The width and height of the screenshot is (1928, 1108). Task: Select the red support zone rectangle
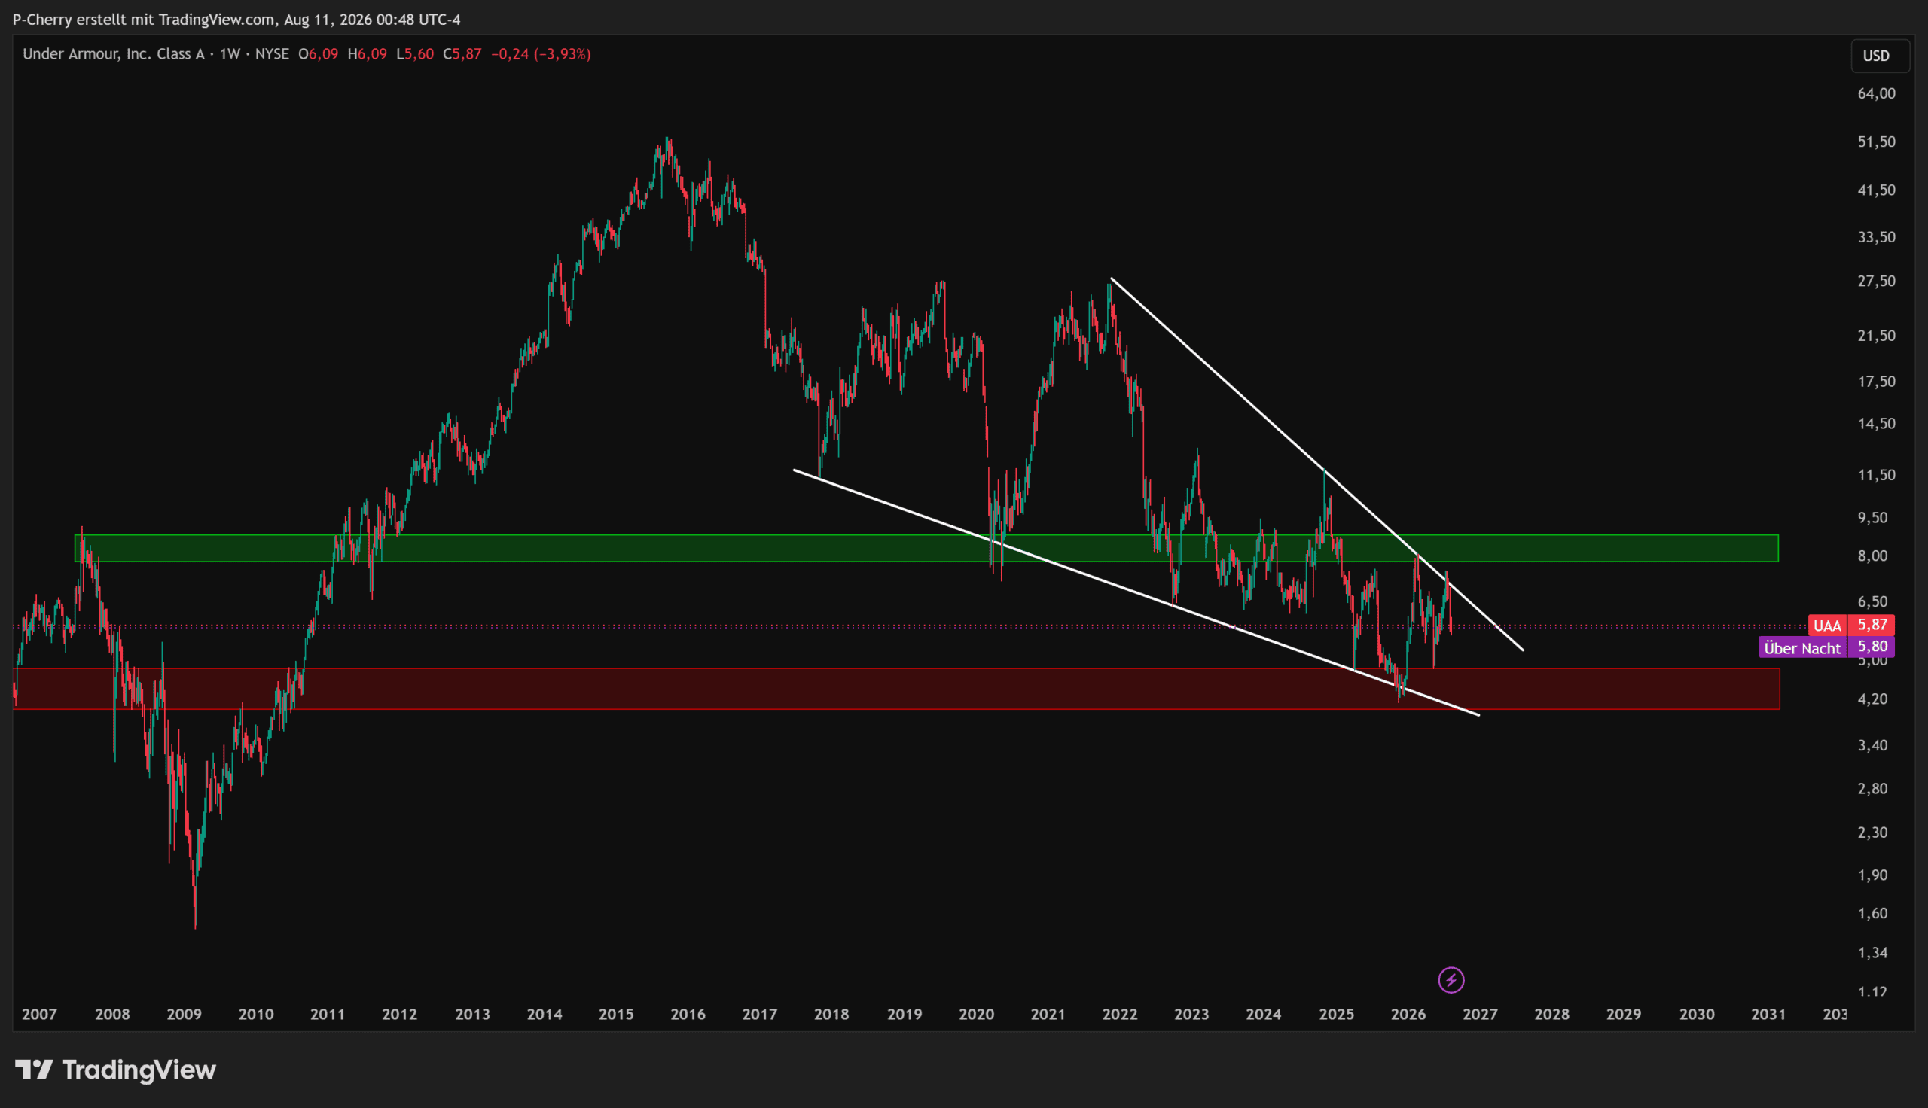coord(897,689)
